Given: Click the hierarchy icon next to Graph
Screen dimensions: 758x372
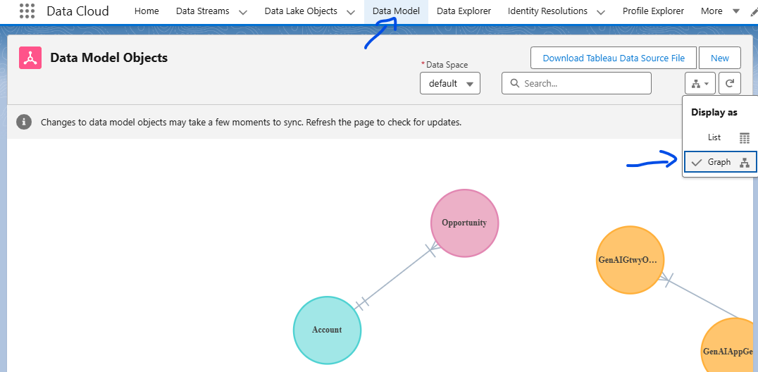Looking at the screenshot, I should pyautogui.click(x=745, y=163).
